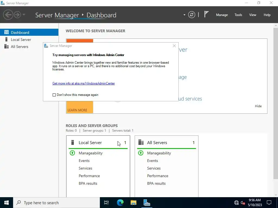Click the All Servers tile servers icon
278x208 pixels.
[x=141, y=142]
